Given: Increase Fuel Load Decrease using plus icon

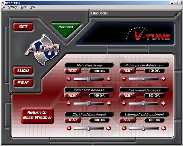Looking at the screenshot, I should [x=163, y=104].
